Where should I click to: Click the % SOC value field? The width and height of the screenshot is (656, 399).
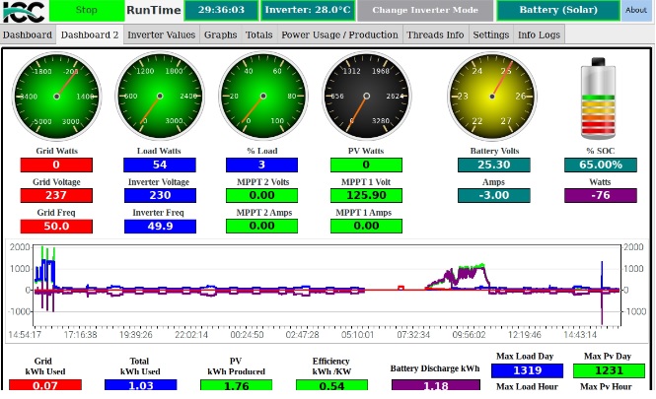click(x=600, y=166)
